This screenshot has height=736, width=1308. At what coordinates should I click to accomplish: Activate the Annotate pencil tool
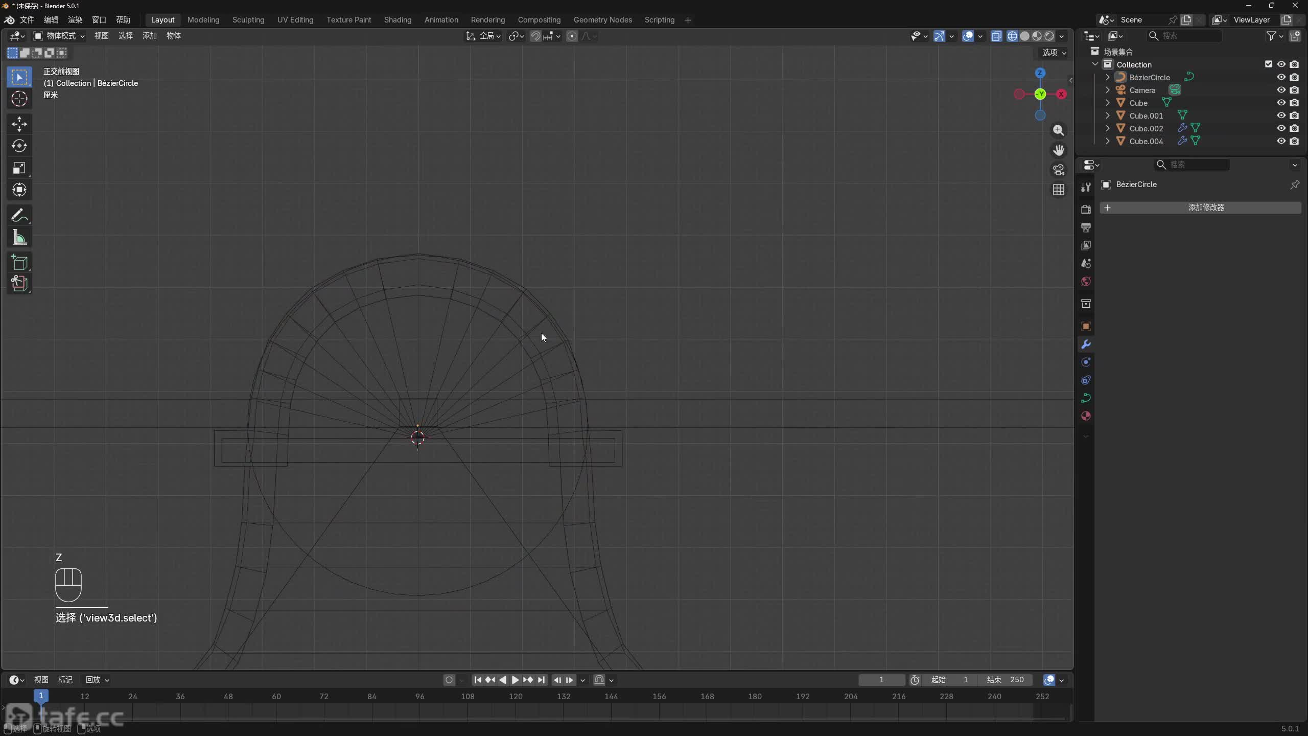(x=19, y=216)
